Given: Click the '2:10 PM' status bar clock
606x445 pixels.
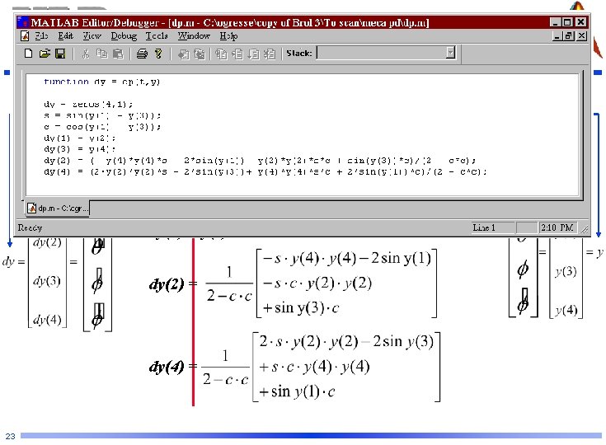Looking at the screenshot, I should click(x=557, y=227).
